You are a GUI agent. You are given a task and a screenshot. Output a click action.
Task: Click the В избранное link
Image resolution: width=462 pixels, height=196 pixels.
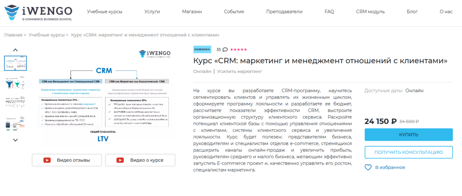390,167
